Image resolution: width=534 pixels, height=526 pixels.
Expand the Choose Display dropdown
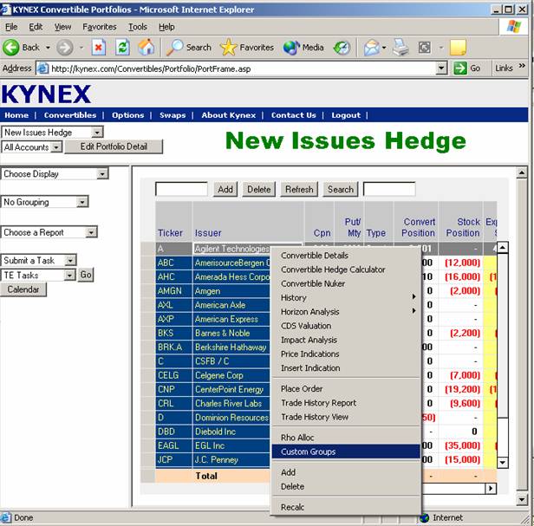click(x=101, y=174)
